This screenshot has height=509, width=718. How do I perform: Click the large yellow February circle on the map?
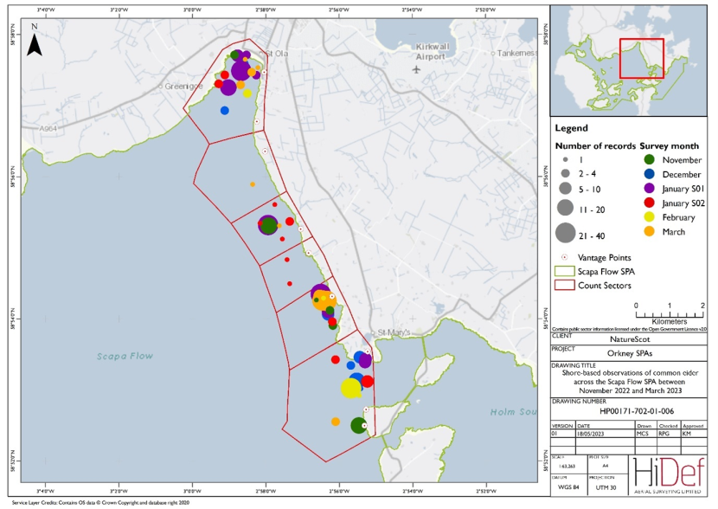tap(350, 389)
